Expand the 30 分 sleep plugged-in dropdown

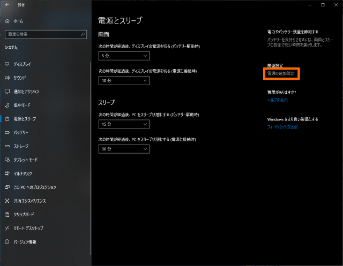pos(124,148)
